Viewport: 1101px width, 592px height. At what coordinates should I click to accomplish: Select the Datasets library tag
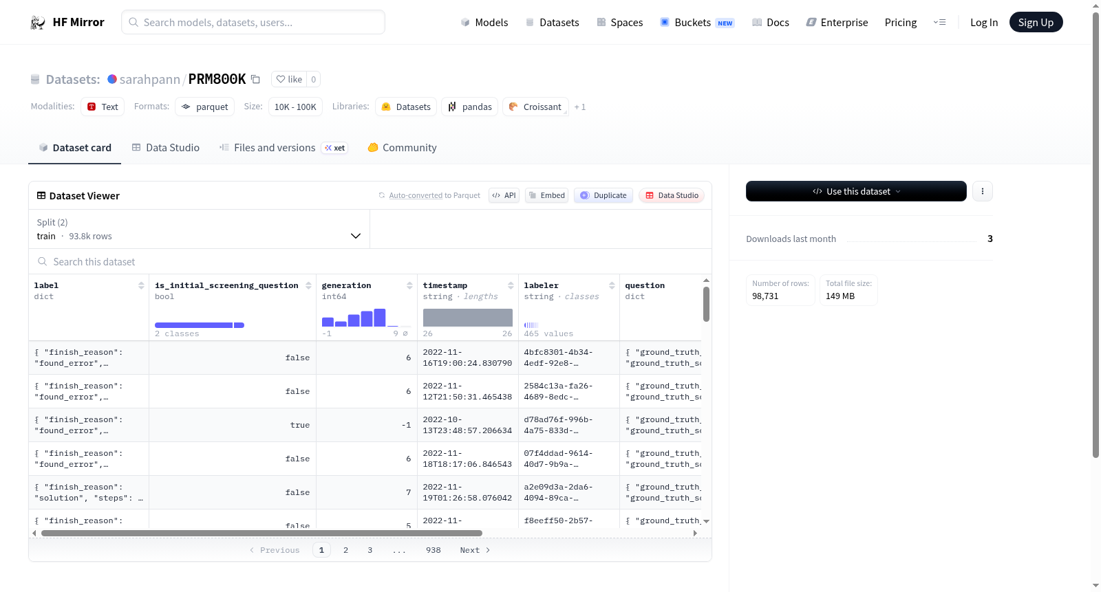click(x=406, y=107)
